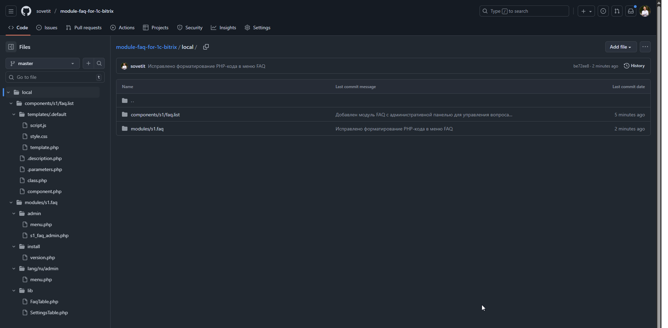Switch to the Actions tab
Screen dimensions: 668x328
[x=122, y=28]
